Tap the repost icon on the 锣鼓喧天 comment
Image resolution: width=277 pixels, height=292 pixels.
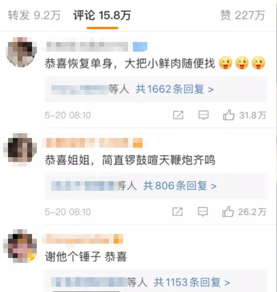[x=177, y=212]
